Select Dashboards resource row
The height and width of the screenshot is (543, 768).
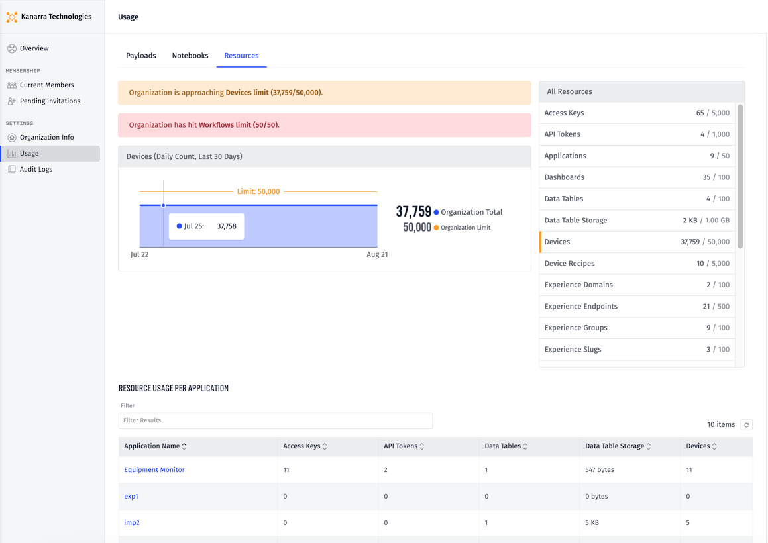click(637, 177)
